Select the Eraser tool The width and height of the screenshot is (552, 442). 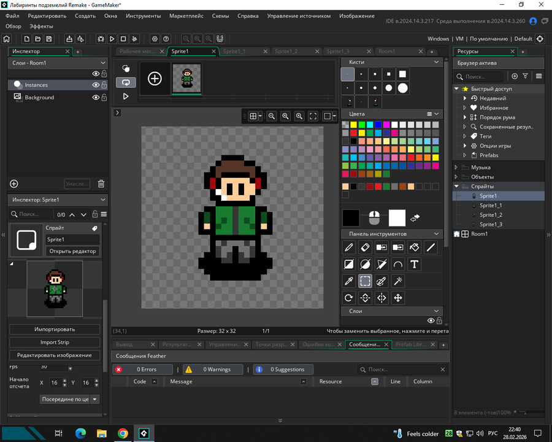[x=365, y=247]
